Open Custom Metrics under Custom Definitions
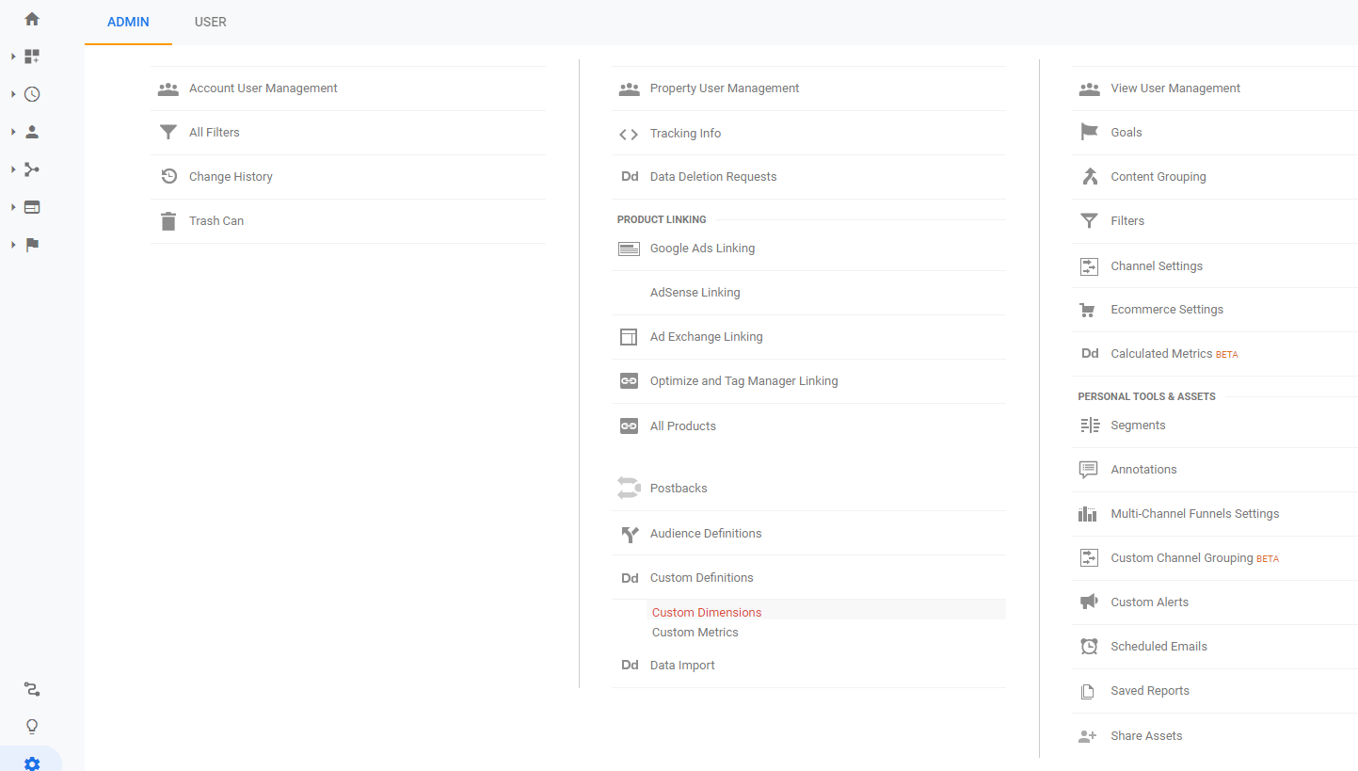 point(695,632)
